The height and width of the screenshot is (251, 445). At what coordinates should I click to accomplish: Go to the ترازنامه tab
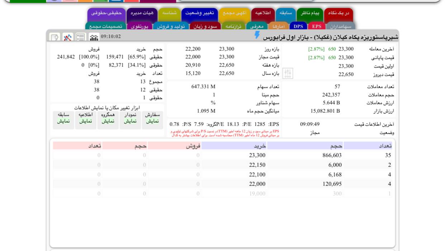point(233,26)
